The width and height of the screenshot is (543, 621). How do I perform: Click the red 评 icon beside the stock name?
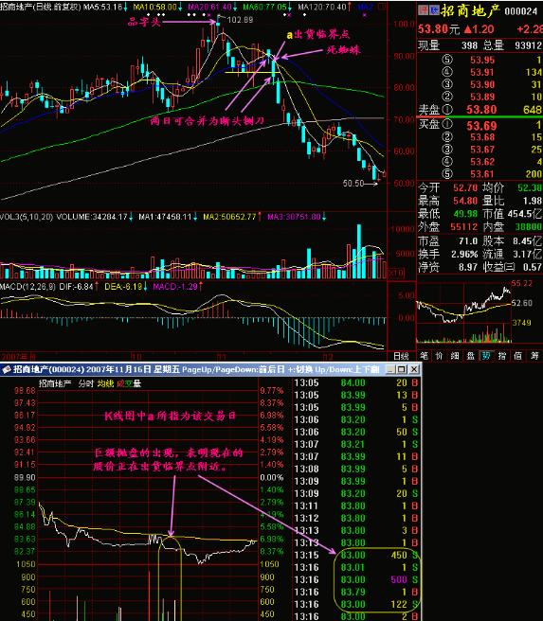(x=424, y=10)
